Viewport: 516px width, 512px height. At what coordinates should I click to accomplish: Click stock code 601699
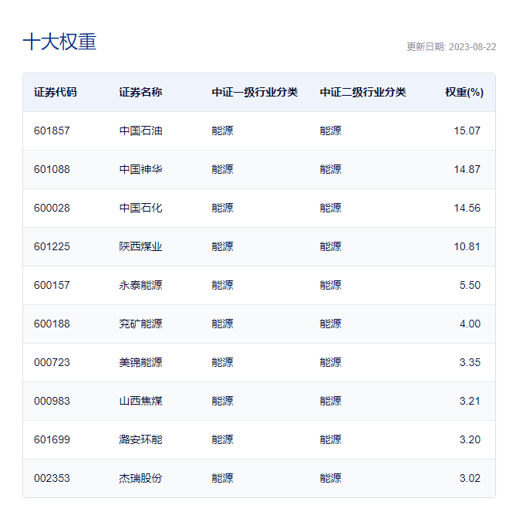tap(52, 439)
